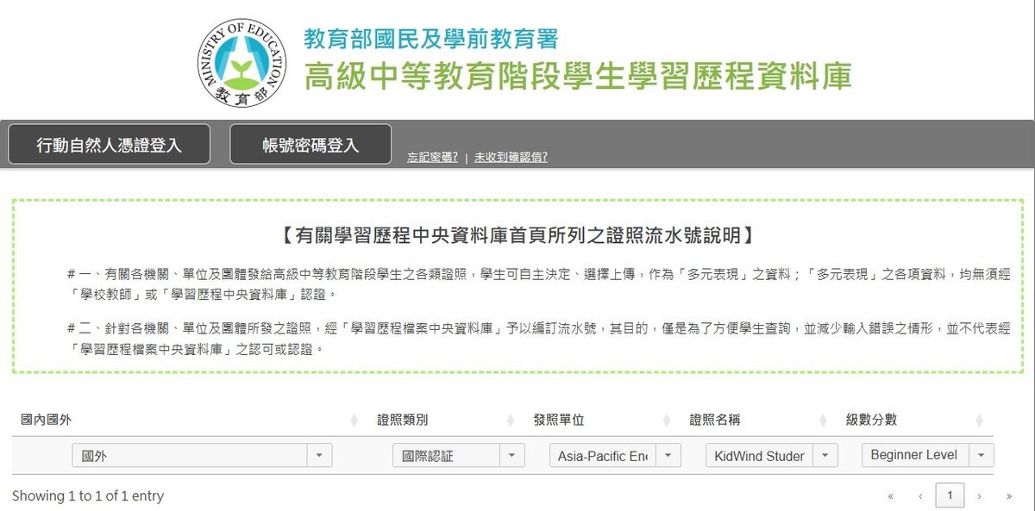Open 帳號密碼登入 login
The height and width of the screenshot is (511, 1035).
310,144
